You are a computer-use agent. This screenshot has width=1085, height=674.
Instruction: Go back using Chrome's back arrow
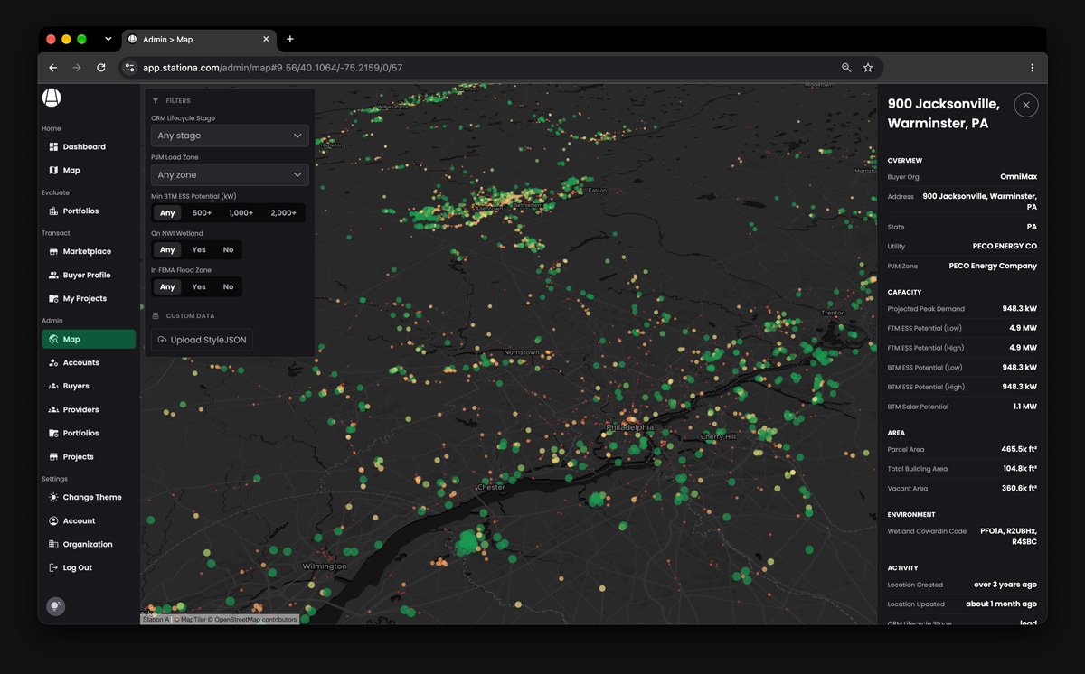[x=52, y=68]
